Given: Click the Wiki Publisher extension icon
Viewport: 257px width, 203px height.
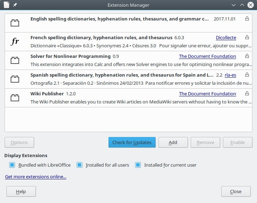Looking at the screenshot, I should 15,98.
